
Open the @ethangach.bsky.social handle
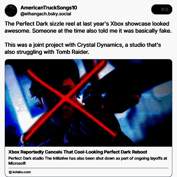[x=46, y=14]
